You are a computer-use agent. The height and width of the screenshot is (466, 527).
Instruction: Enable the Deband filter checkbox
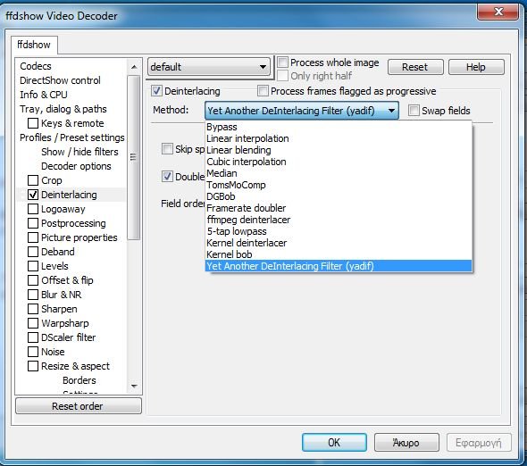click(33, 252)
